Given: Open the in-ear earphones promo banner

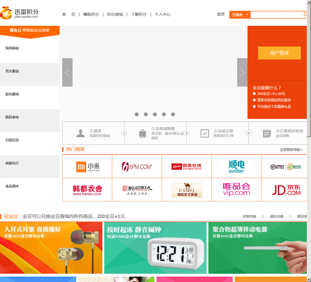Looking at the screenshot, I should pos(51,248).
